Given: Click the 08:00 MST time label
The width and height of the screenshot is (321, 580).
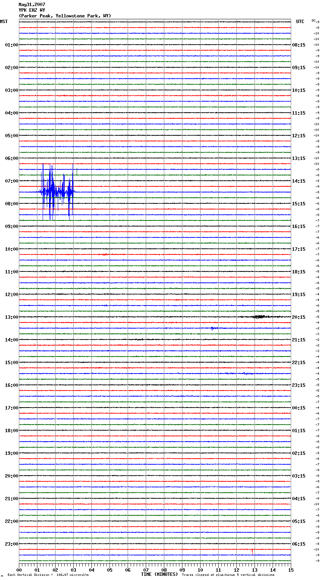Looking at the screenshot, I should coord(12,204).
